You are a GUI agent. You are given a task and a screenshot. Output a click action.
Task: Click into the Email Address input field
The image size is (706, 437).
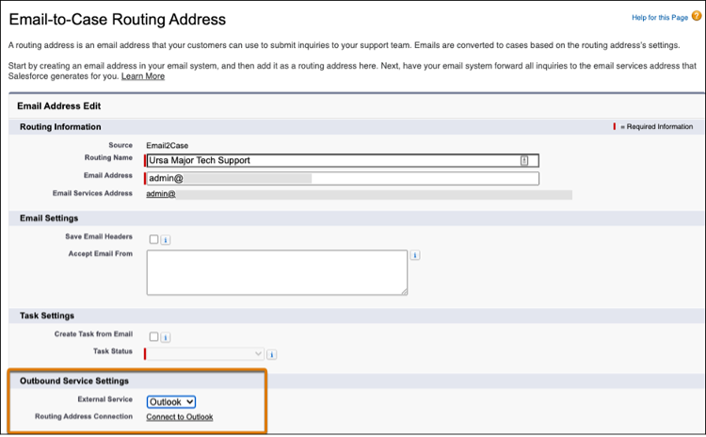(343, 178)
